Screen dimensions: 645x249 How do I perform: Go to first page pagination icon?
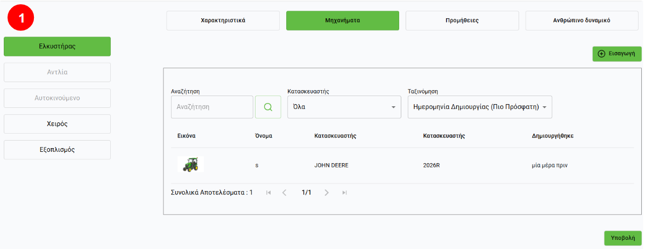[268, 192]
